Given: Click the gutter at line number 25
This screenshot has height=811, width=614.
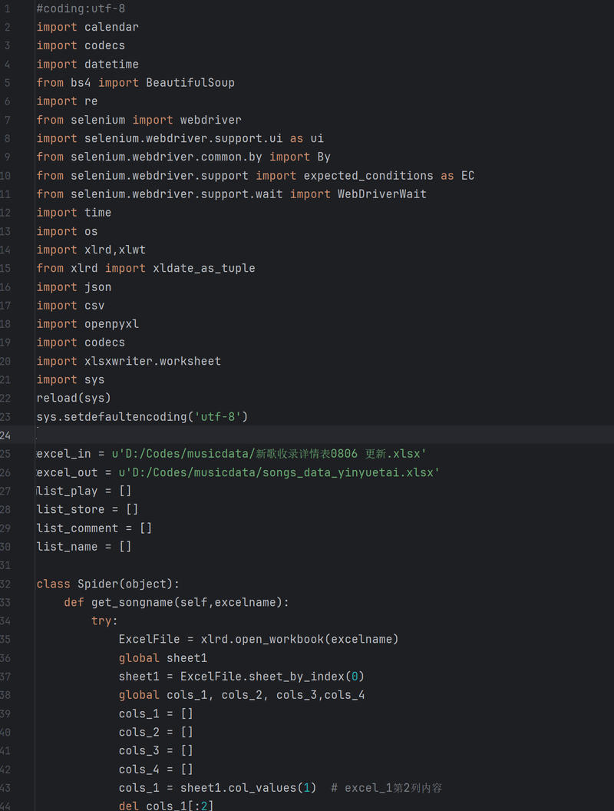Looking at the screenshot, I should pos(5,454).
